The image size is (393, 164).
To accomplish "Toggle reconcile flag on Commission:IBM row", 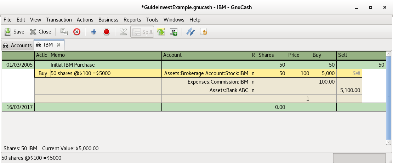I will (x=253, y=82).
